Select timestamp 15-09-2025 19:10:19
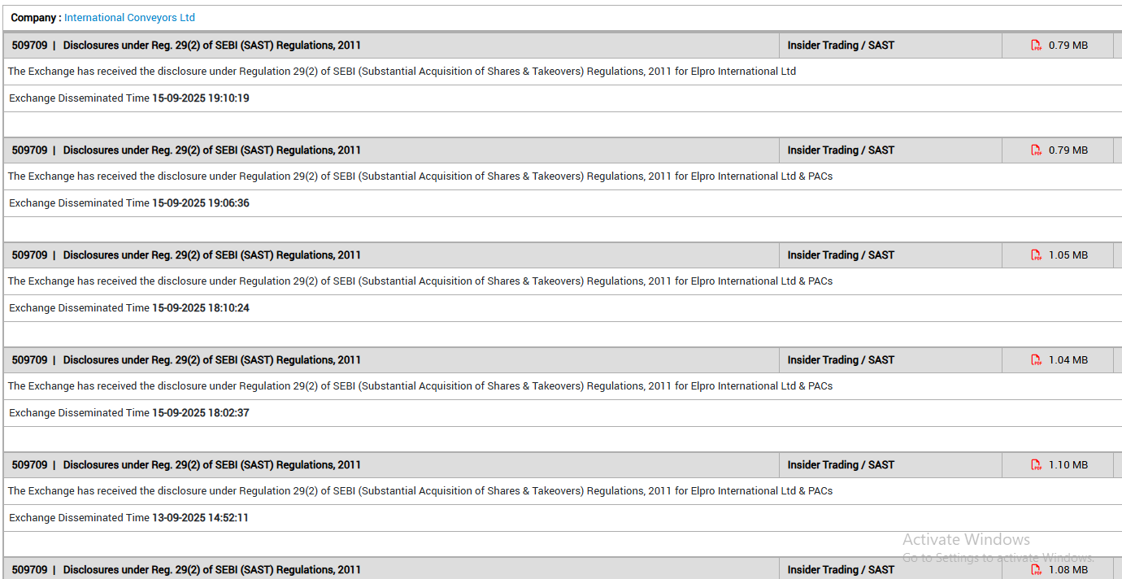1122x579 pixels. point(201,98)
